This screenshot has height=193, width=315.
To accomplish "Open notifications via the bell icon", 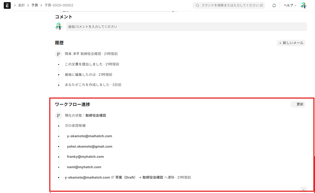I will coord(274,5).
